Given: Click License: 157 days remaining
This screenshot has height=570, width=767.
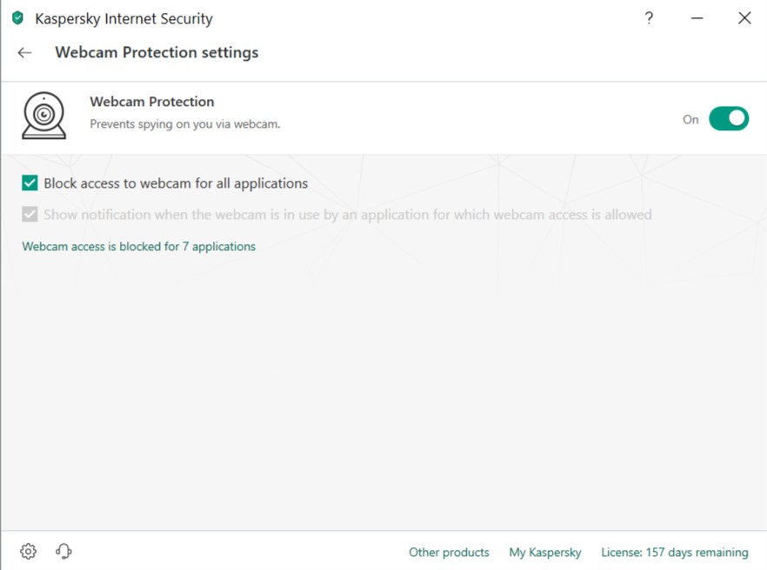Looking at the screenshot, I should coord(675,553).
